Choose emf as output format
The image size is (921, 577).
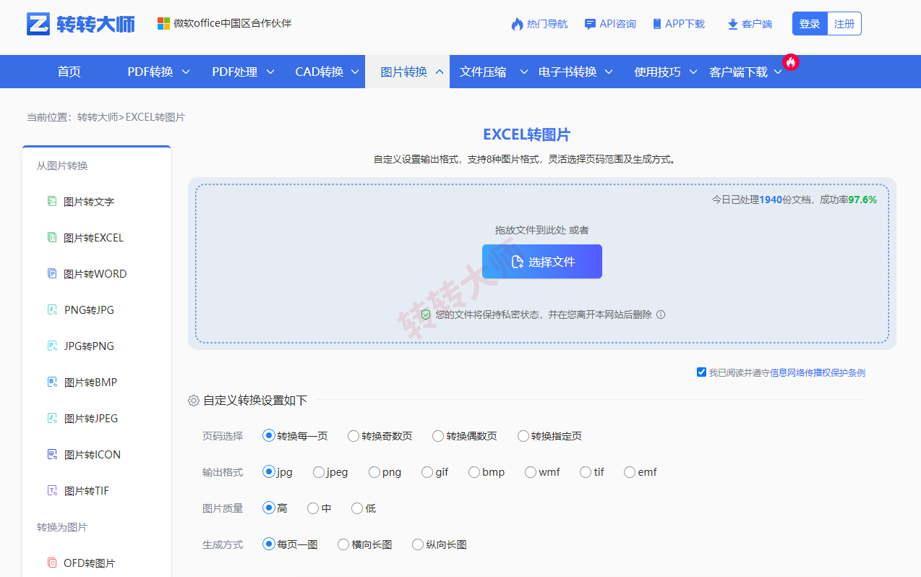630,472
